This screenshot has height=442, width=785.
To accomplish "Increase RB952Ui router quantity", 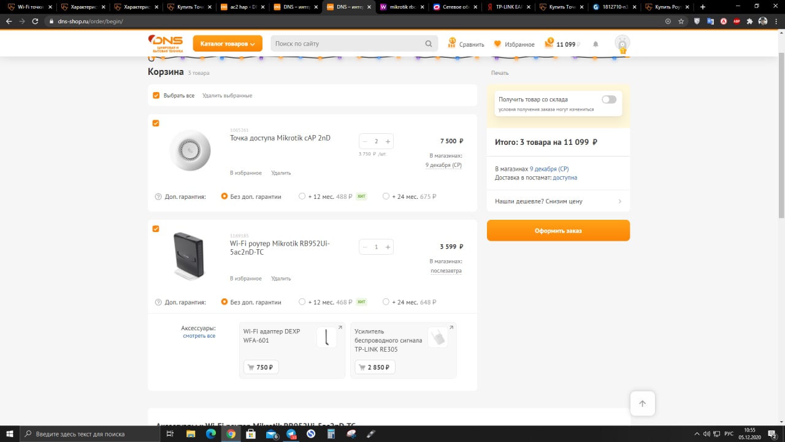I will 388,247.
